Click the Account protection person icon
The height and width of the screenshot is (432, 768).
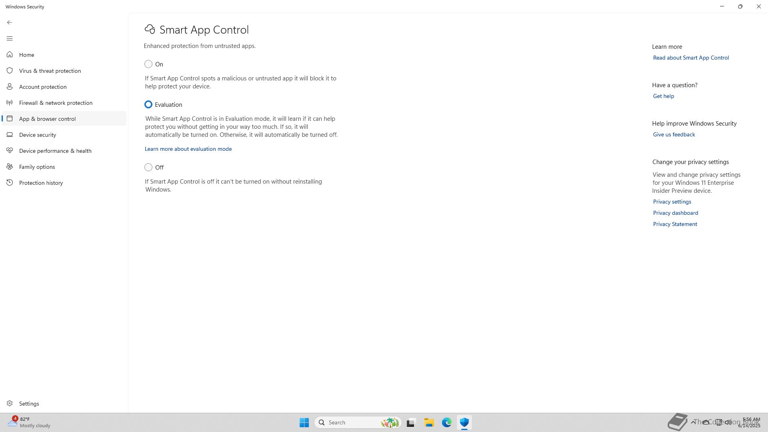click(x=10, y=87)
